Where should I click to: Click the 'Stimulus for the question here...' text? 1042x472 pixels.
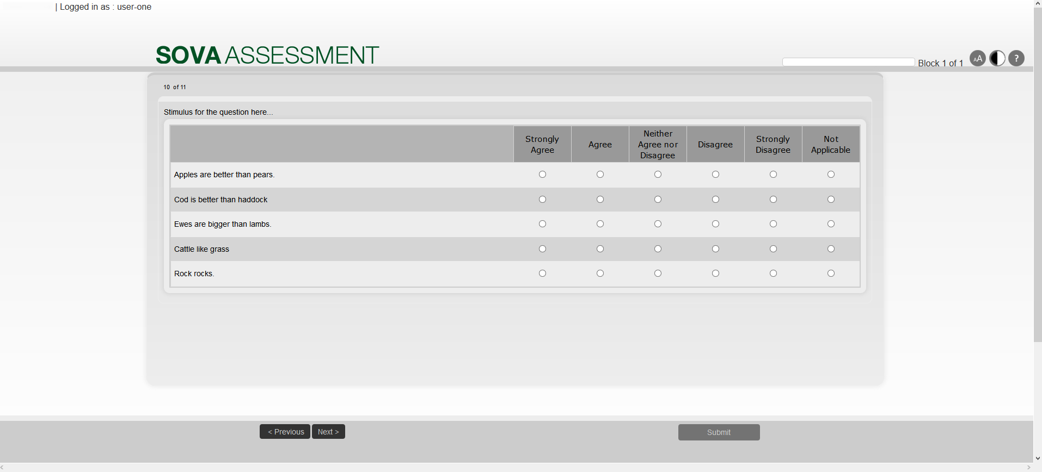[x=218, y=112]
